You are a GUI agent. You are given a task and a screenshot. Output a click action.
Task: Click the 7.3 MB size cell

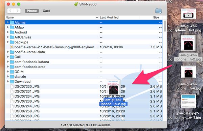tap(156, 47)
